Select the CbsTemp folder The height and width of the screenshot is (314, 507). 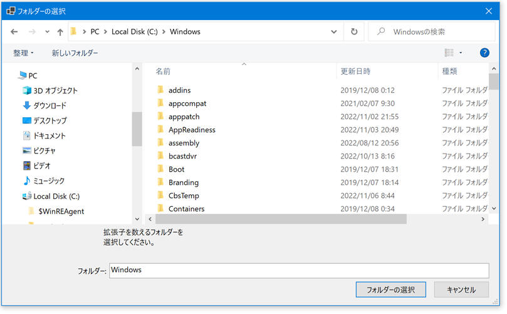click(x=184, y=196)
